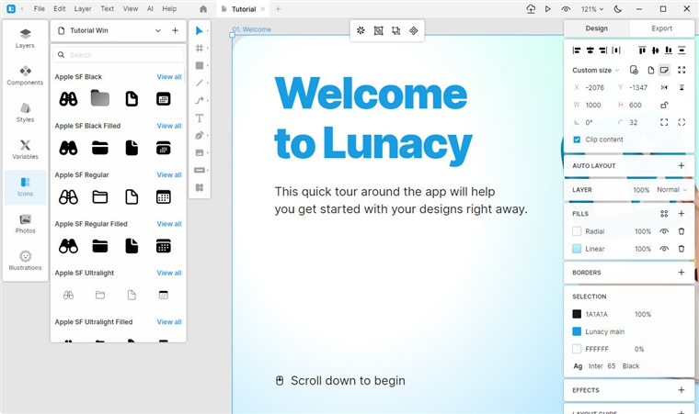This screenshot has width=699, height=414.
Task: Open the Normal blend mode dropdown
Action: (671, 190)
